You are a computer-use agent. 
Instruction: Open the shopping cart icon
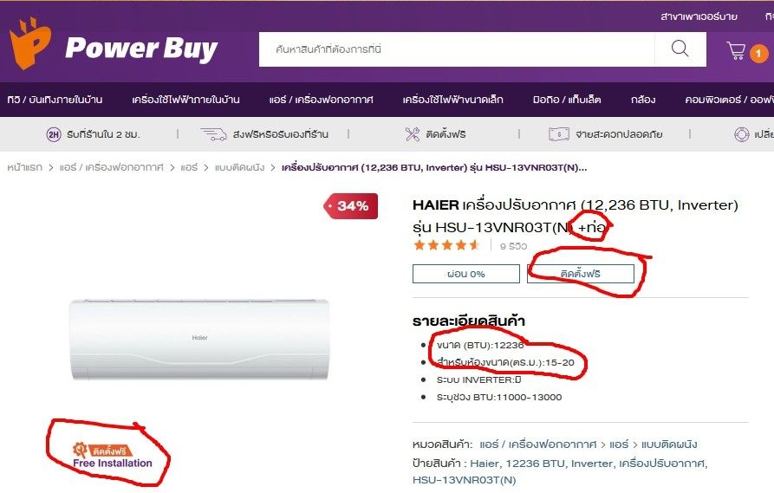736,50
